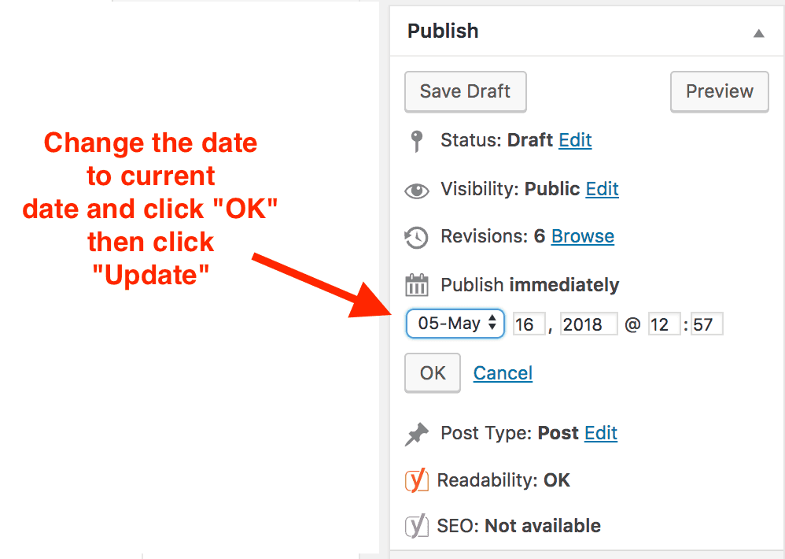
Task: Open the 05-May month dropdown
Action: [455, 324]
